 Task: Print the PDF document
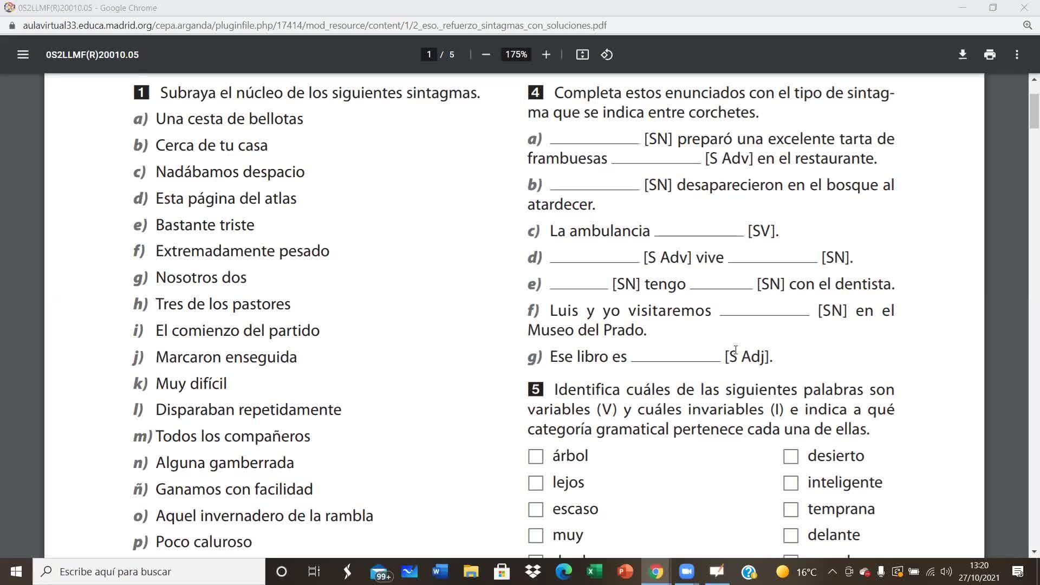[990, 55]
